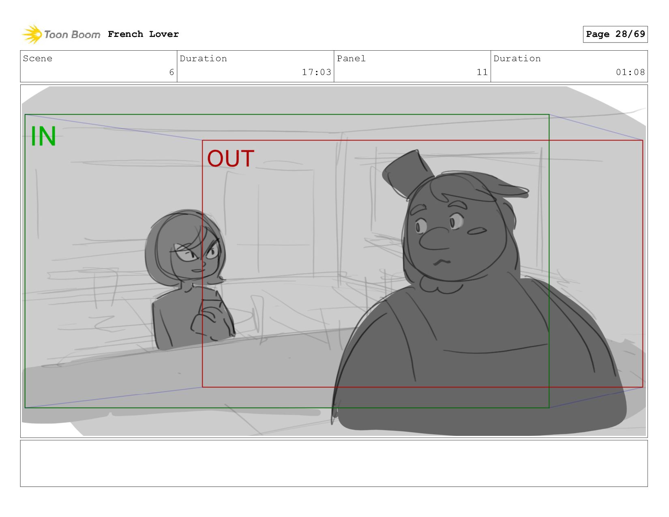Select the 'Scene' header label
Viewport: 669px width, 517px height.
tap(38, 58)
